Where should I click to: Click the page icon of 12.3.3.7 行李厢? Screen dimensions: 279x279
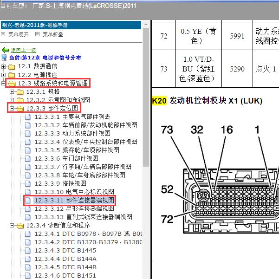(x=27, y=167)
